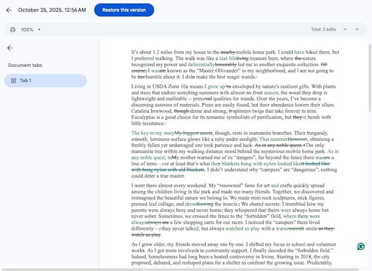Print this document version
This screenshot has height=271, width=372.
tap(13, 30)
